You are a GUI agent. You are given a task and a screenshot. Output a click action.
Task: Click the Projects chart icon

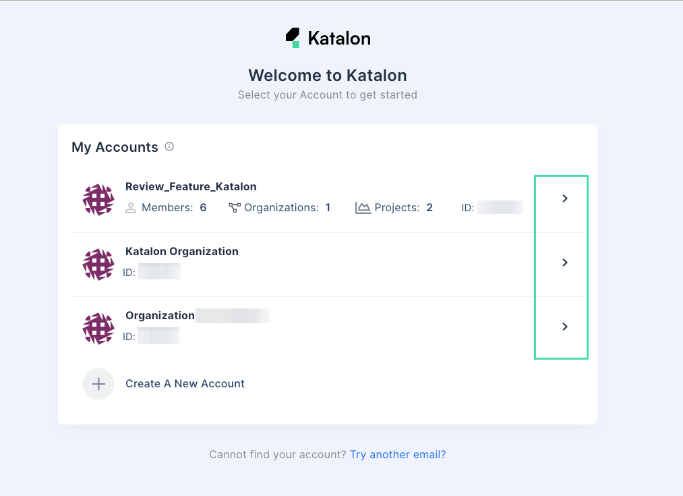pyautogui.click(x=363, y=207)
